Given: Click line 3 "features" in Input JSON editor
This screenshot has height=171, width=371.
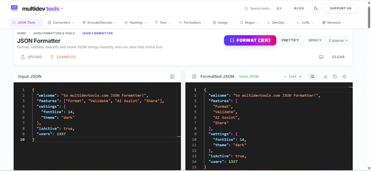Looking at the screenshot, I should click(x=100, y=101).
